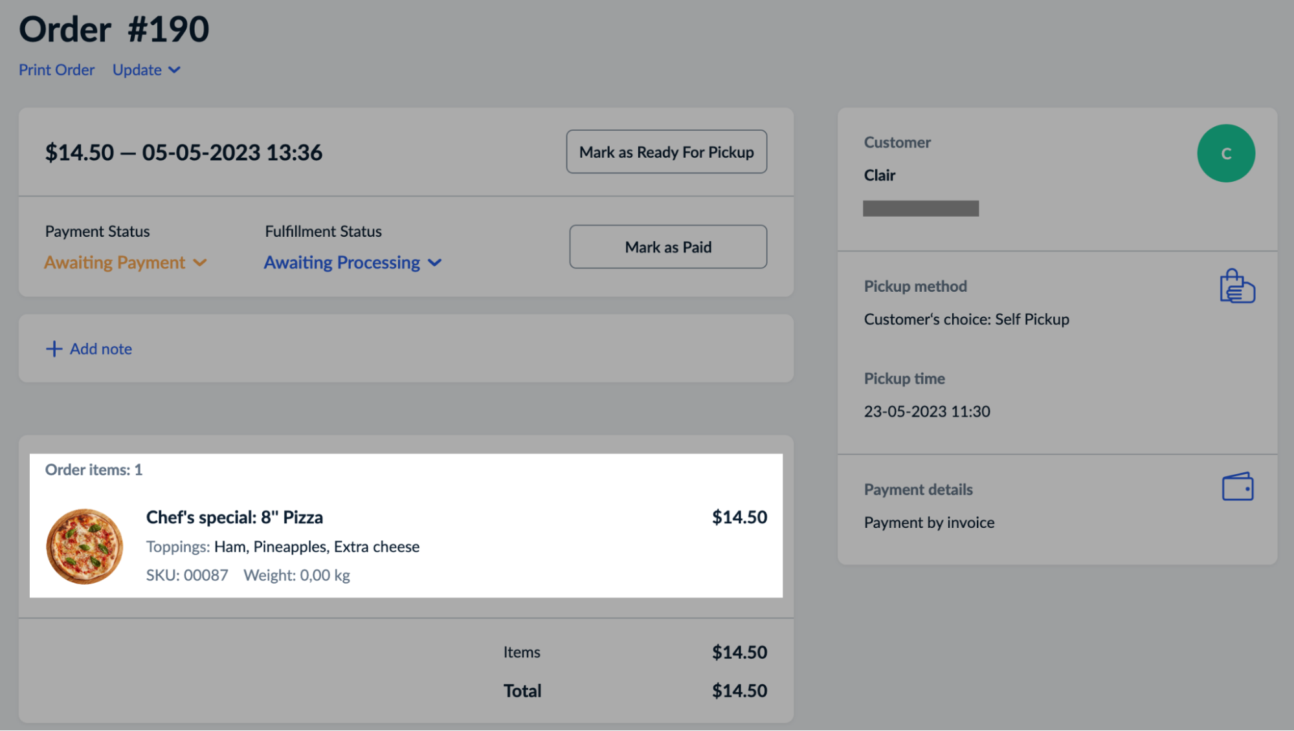Screen dimensions: 1294x731
Task: Click the Add note link
Action: pos(101,349)
